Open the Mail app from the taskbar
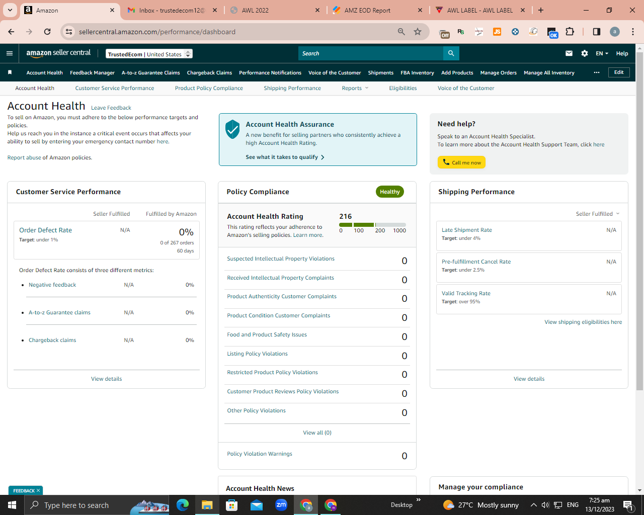 point(257,505)
